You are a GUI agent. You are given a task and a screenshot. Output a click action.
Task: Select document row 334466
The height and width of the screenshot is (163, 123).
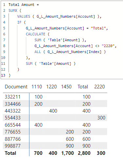point(12,104)
